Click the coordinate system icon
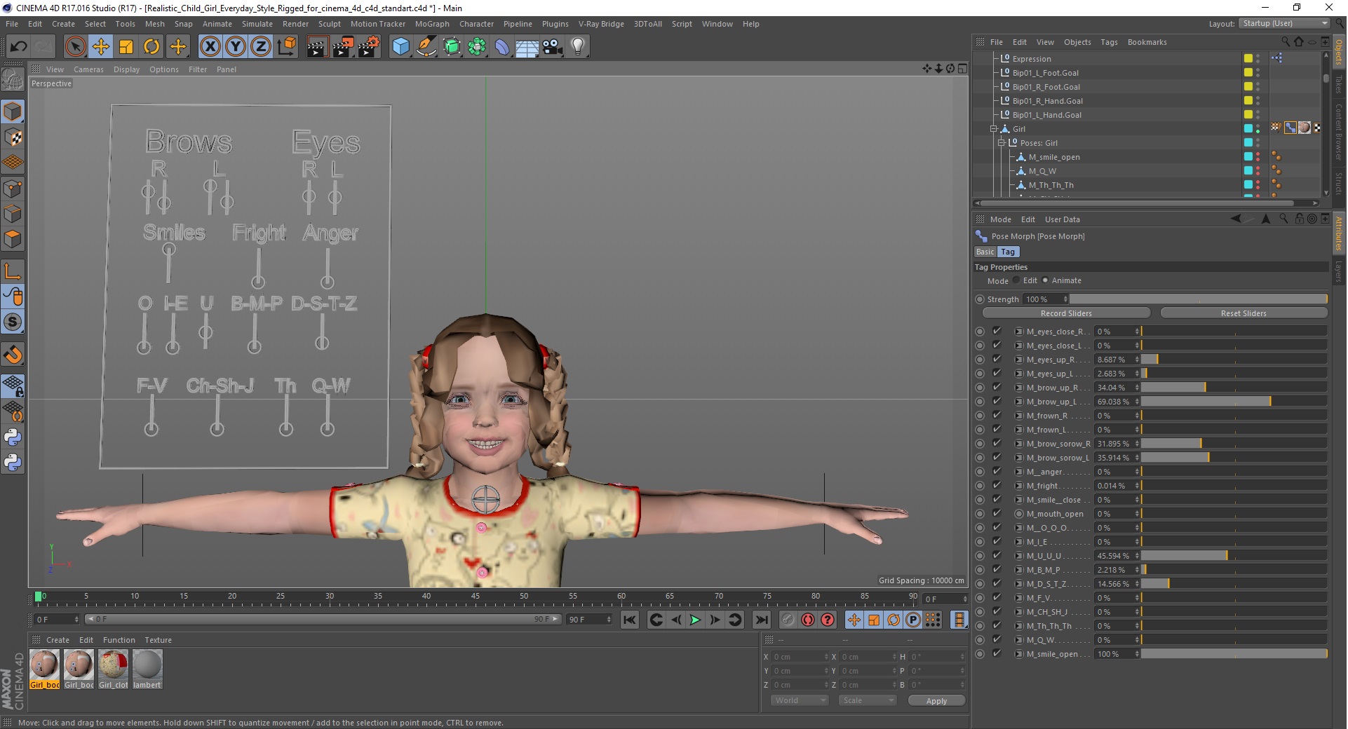Viewport: 1348px width, 729px height. pyautogui.click(x=286, y=47)
